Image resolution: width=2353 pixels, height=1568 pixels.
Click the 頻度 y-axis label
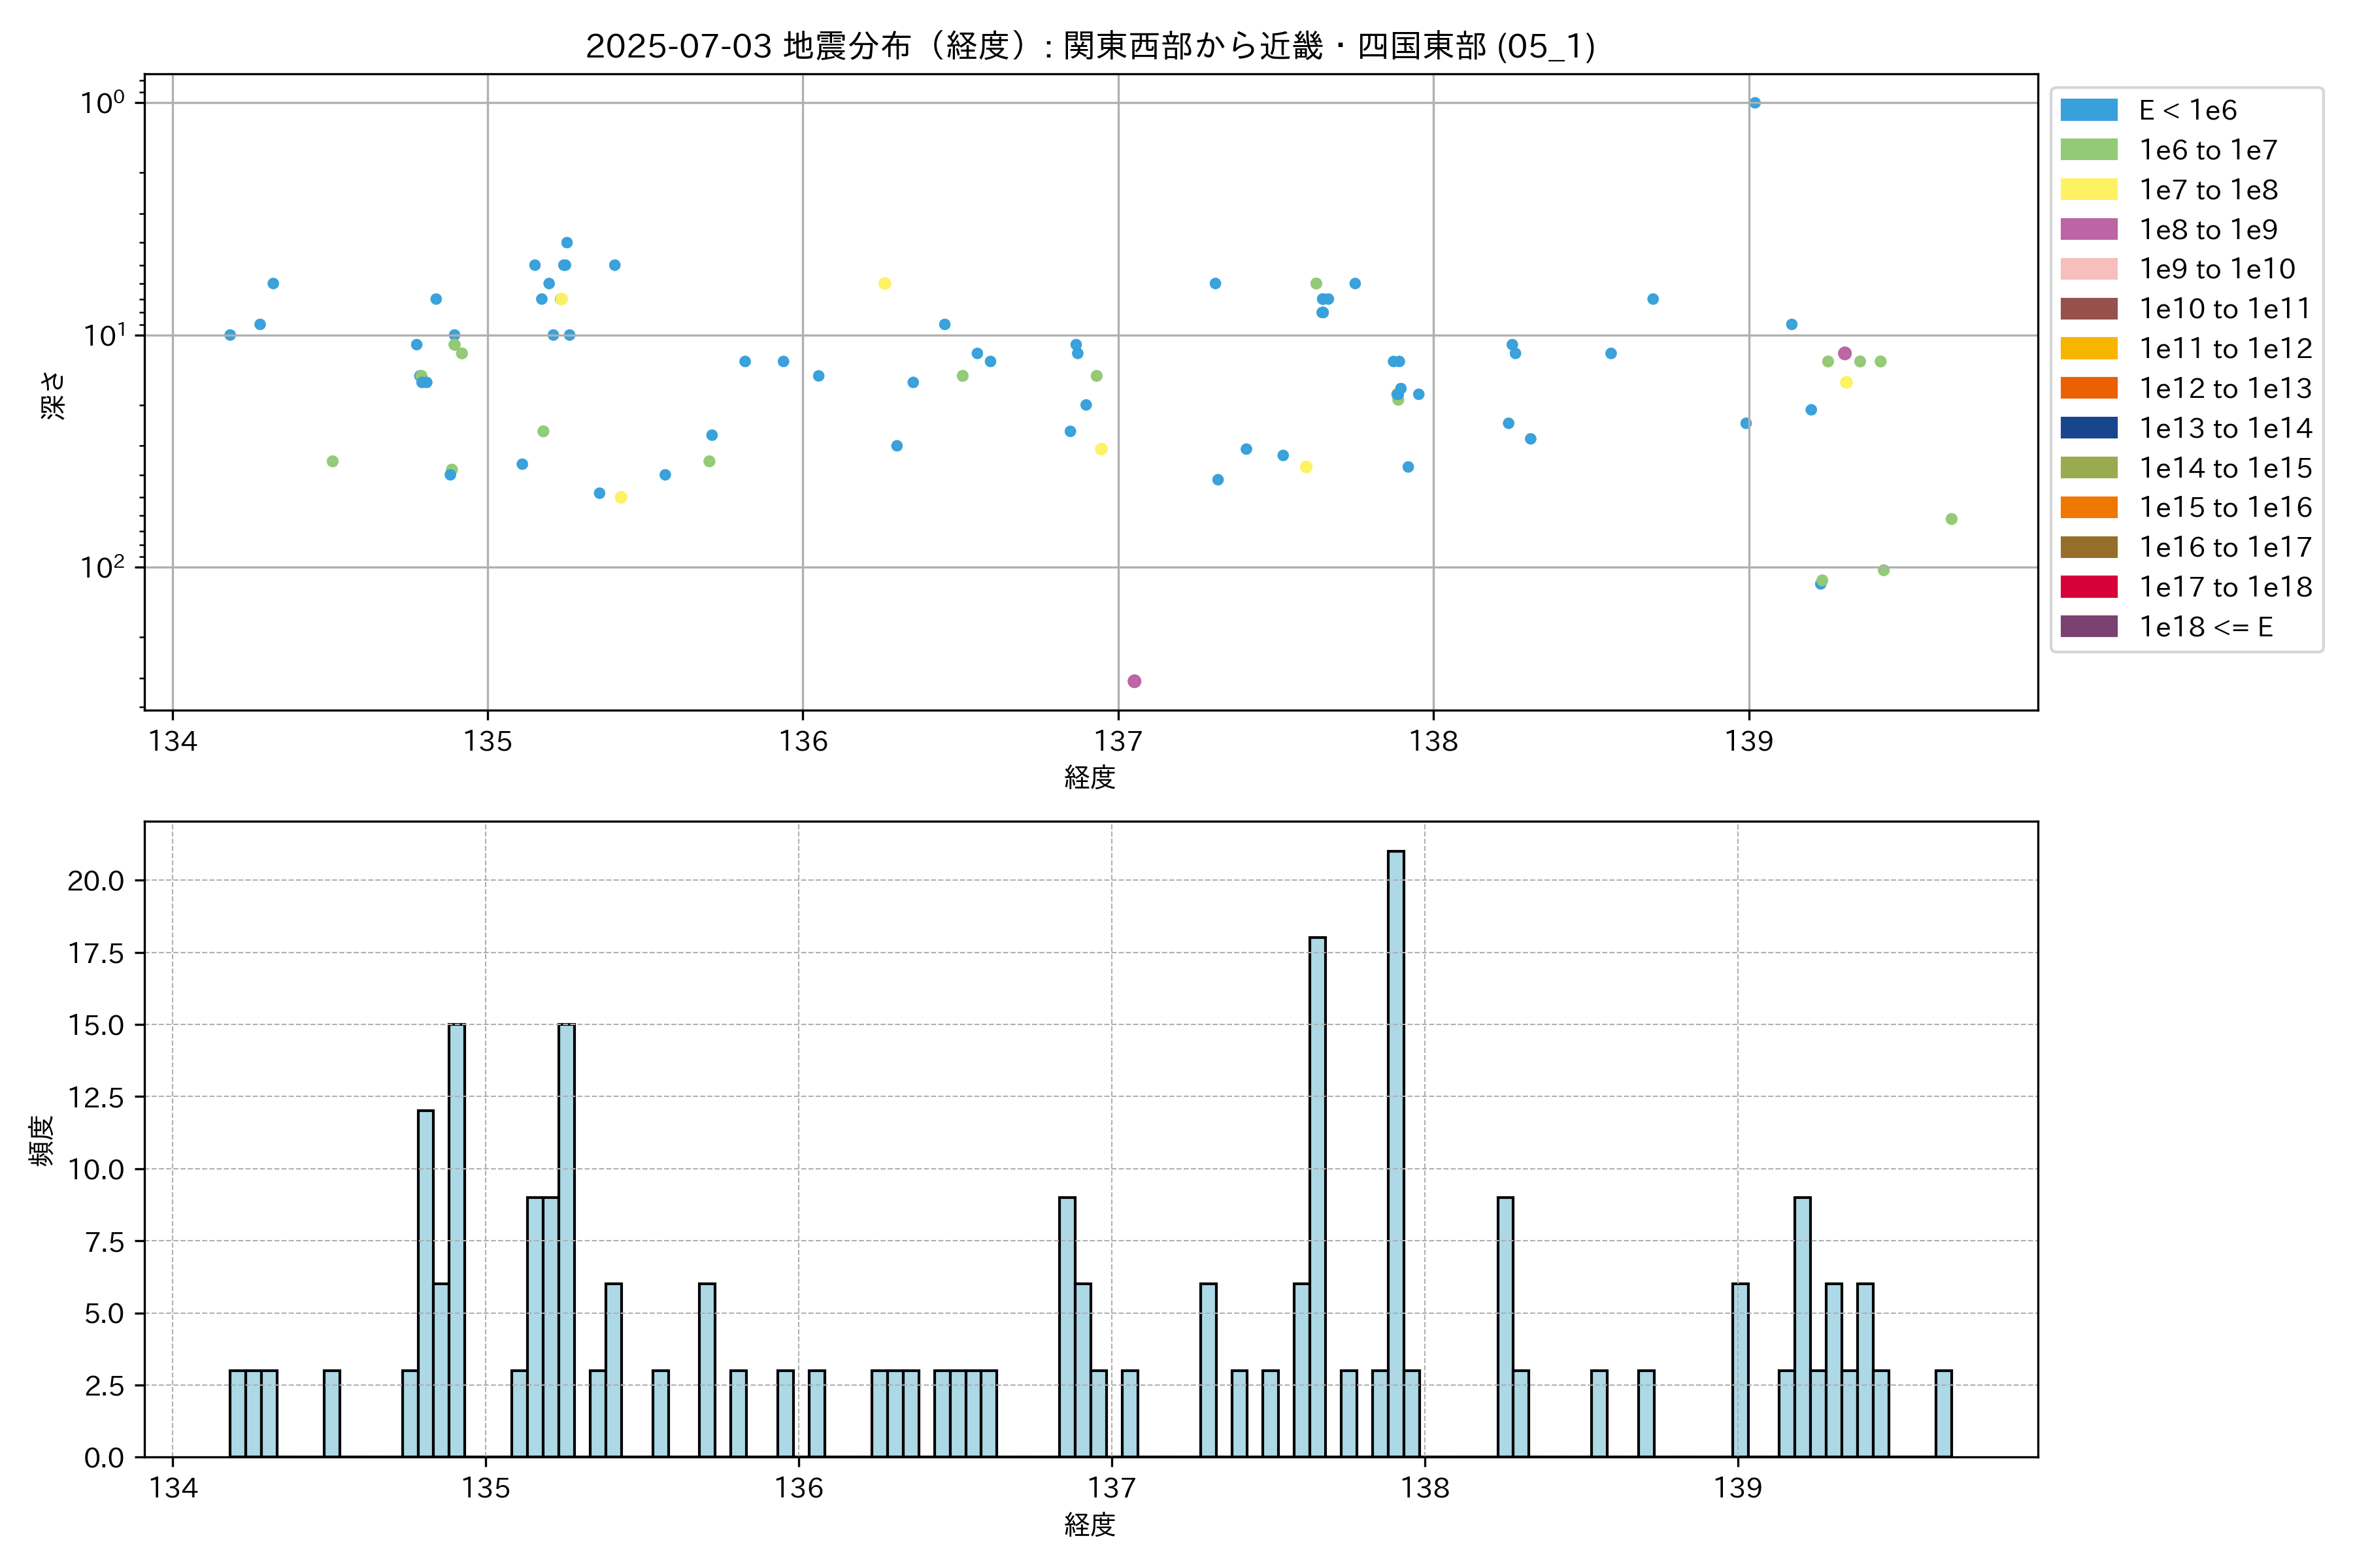click(x=42, y=1140)
